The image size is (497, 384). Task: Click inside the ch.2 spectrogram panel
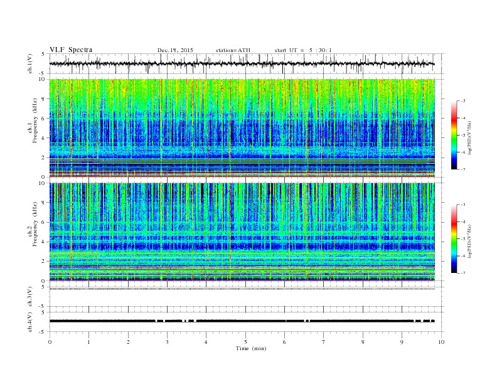click(242, 232)
